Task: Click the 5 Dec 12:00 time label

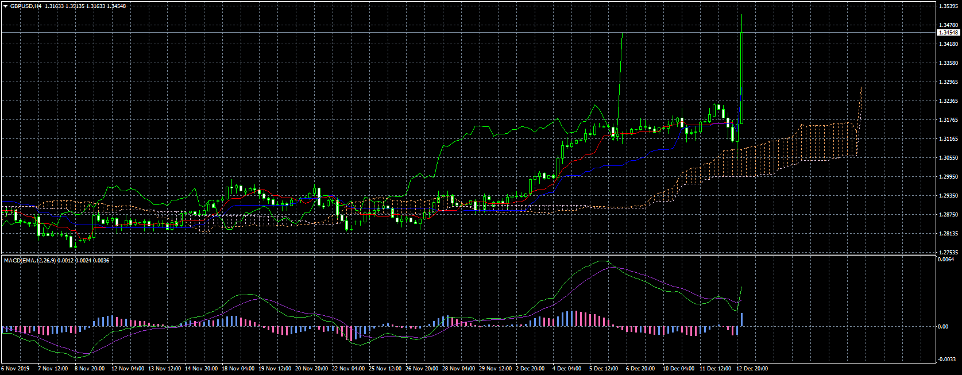Action: tap(603, 369)
